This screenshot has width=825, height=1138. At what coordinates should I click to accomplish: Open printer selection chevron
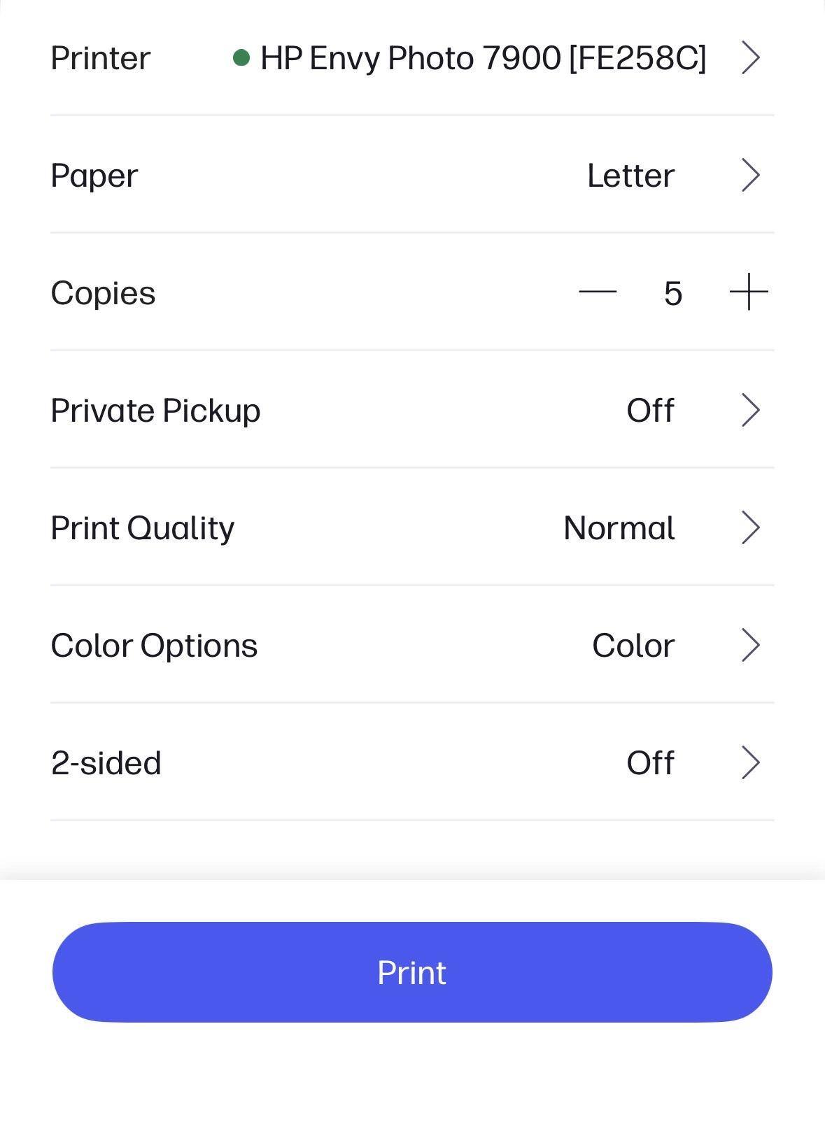click(750, 57)
